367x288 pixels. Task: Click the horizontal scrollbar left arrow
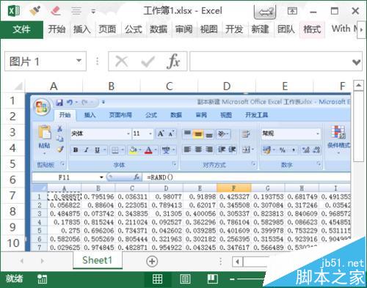click(x=237, y=262)
